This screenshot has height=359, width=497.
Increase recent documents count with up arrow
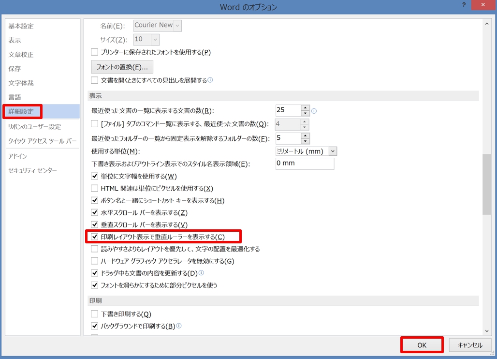[x=305, y=108]
